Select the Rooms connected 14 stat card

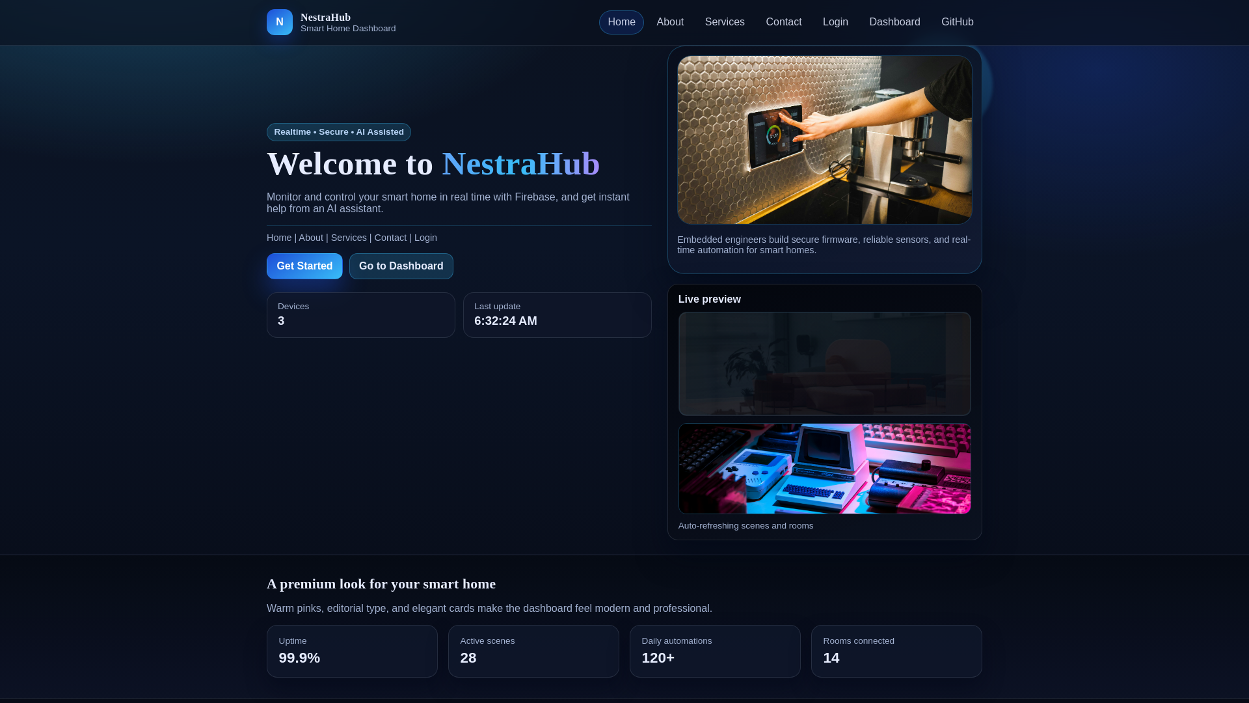pos(896,652)
